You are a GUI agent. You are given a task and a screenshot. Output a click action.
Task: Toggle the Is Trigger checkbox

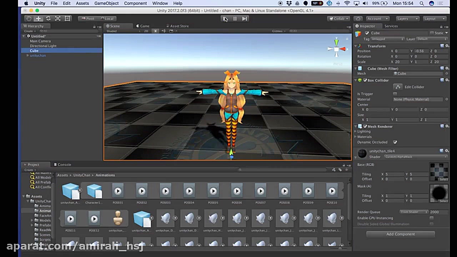395,94
